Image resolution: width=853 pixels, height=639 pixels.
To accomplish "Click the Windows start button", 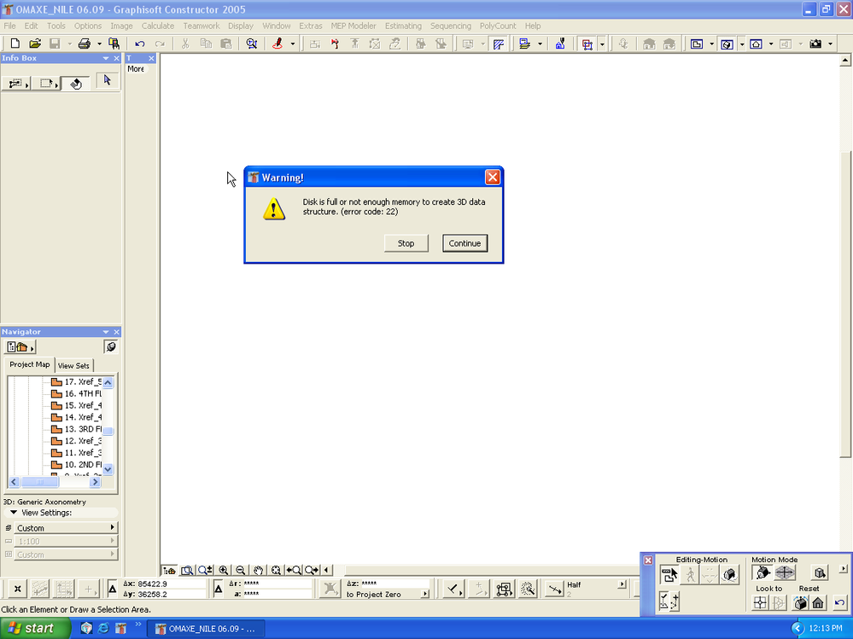I will coord(35,628).
